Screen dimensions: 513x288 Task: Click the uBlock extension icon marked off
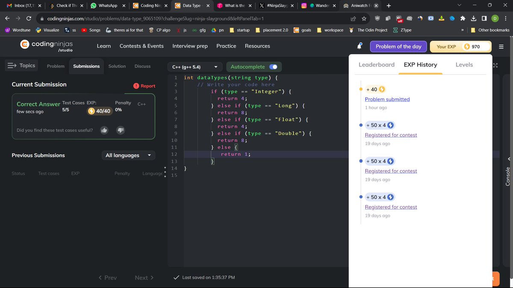tap(398, 19)
